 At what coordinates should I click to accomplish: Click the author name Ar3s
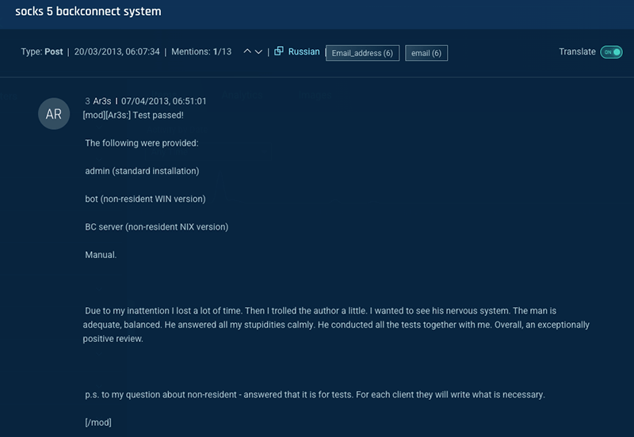[102, 101]
